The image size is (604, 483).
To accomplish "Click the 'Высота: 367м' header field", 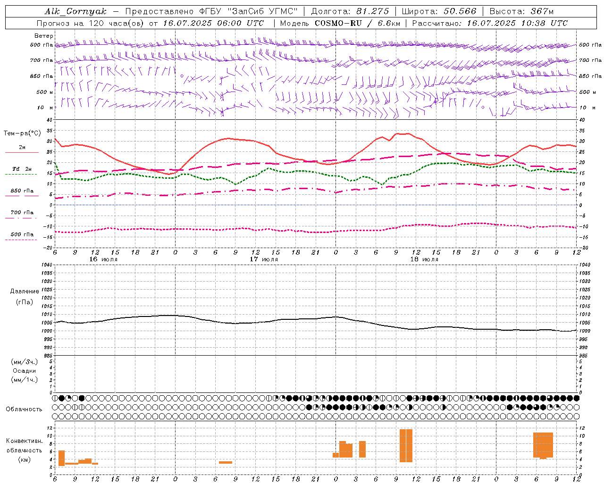I will pyautogui.click(x=521, y=11).
